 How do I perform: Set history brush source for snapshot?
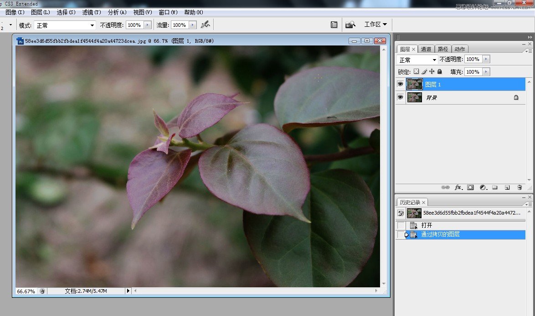401,213
